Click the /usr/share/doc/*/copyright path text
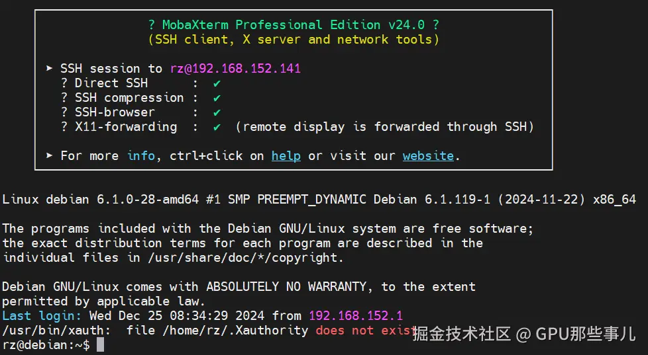The height and width of the screenshot is (355, 648). (x=235, y=258)
